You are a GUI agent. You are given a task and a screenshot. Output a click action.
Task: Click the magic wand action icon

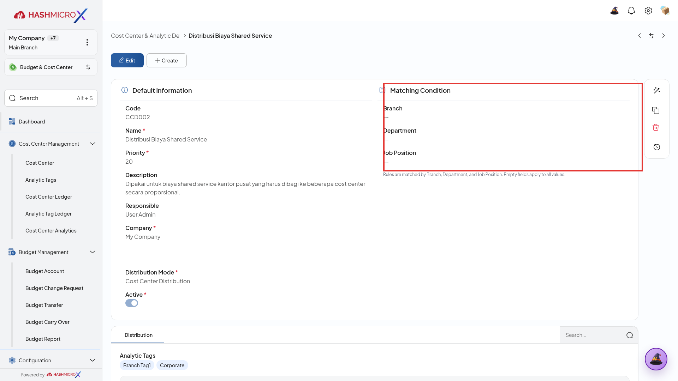pos(657,91)
